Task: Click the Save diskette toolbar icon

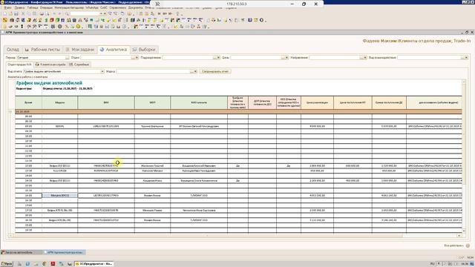Action: pyautogui.click(x=16, y=13)
